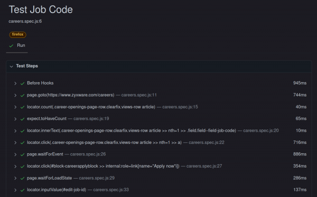Click the careers.spec.js:15 source reference
Screen dimensions: 317x197
[180, 107]
